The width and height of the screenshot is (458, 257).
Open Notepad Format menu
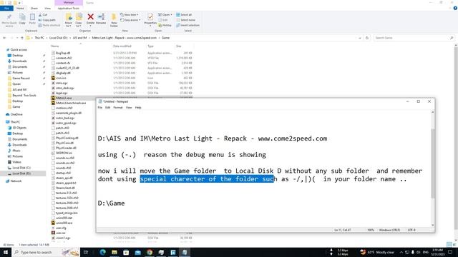(x=118, y=108)
